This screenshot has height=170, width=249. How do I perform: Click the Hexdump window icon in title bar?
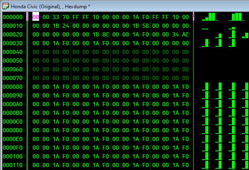pos(5,6)
